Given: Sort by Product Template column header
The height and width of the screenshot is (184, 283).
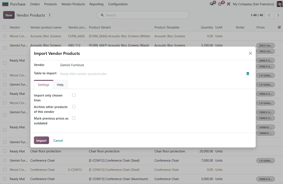Looking at the screenshot, I should [167, 27].
